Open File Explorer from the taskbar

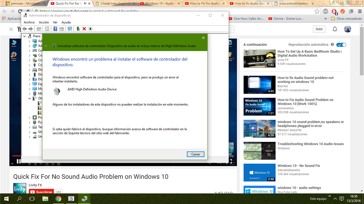click(45, 199)
